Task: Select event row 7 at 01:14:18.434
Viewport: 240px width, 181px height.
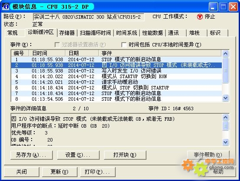Action: point(117,93)
